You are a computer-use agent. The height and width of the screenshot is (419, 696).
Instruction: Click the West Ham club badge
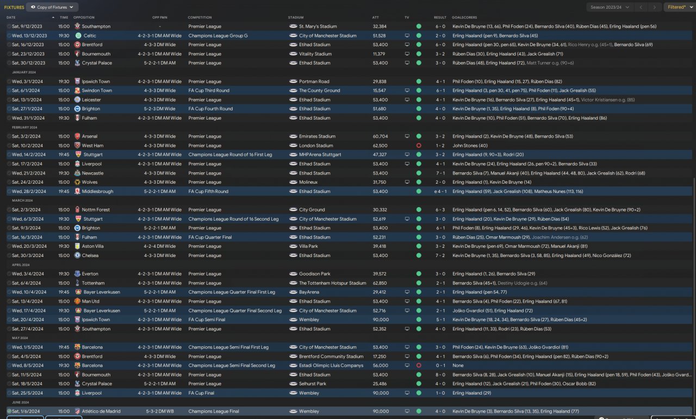pos(78,146)
